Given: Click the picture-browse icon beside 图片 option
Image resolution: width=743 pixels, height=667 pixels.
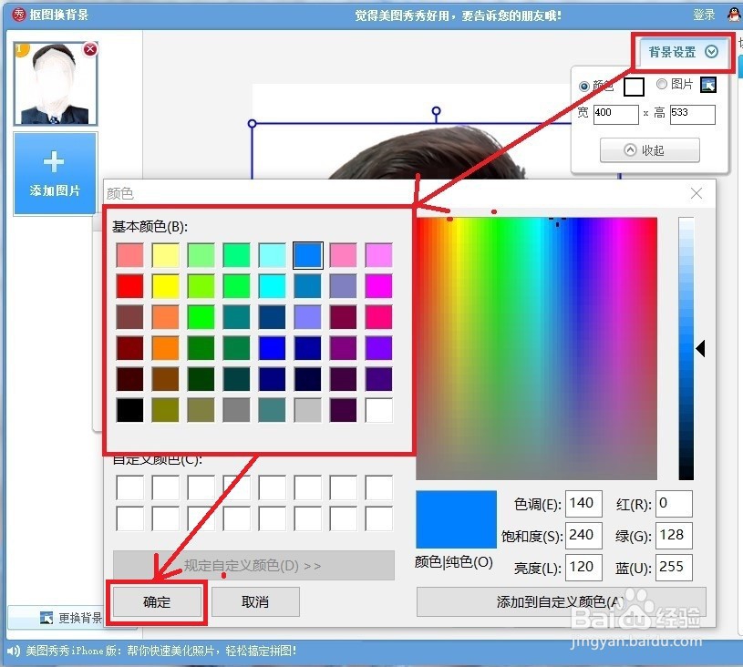Looking at the screenshot, I should point(709,85).
